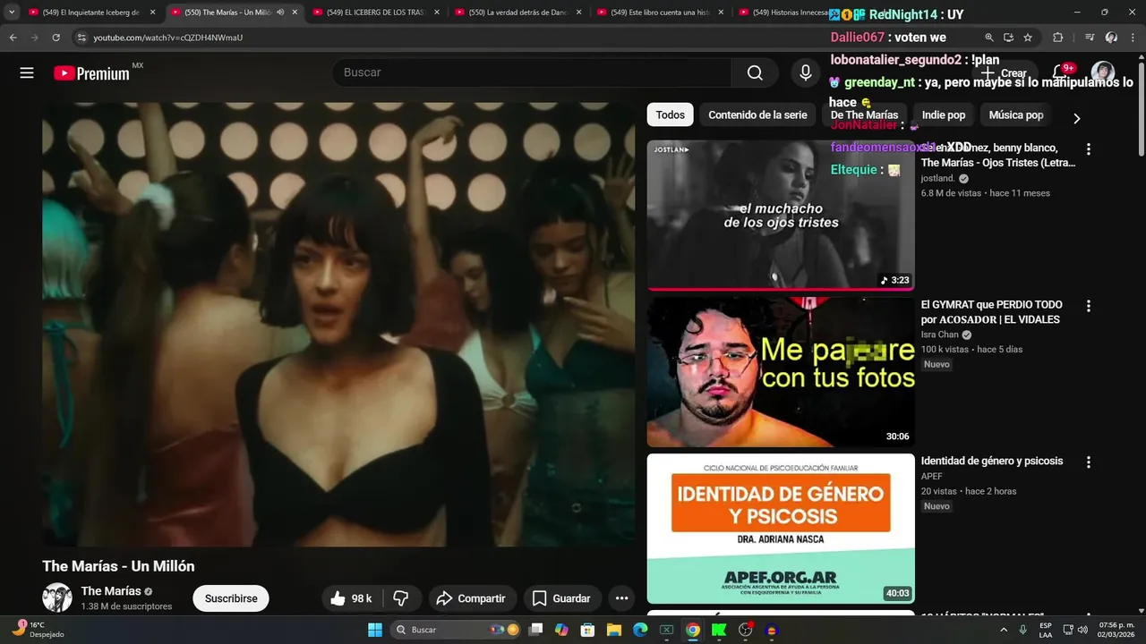Screen dimensions: 1146x644
Task: Select Contenido de la serie chip
Action: coord(757,114)
